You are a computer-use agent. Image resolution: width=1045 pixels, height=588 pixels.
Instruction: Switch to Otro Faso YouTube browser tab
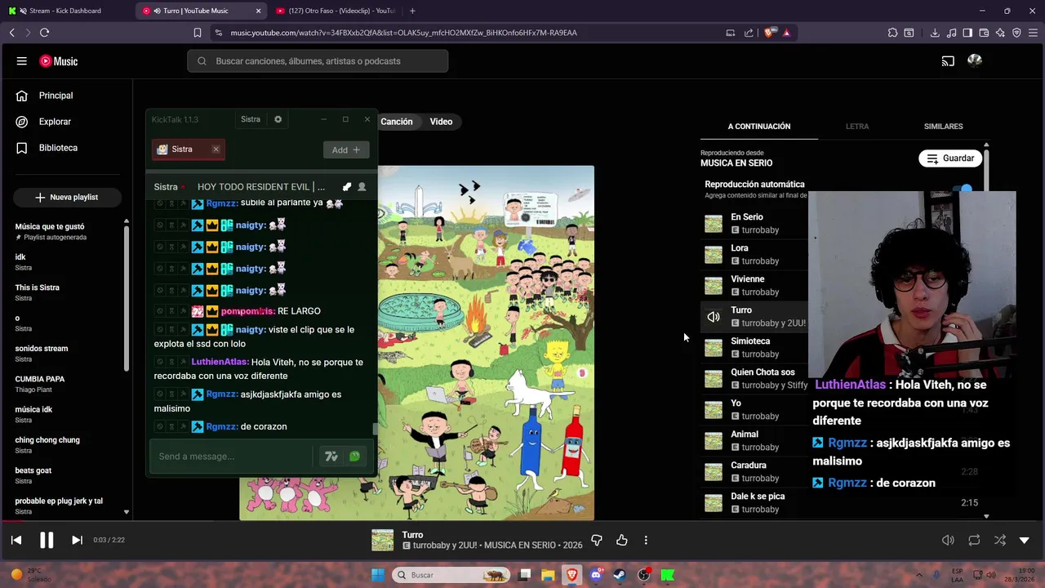coord(335,11)
